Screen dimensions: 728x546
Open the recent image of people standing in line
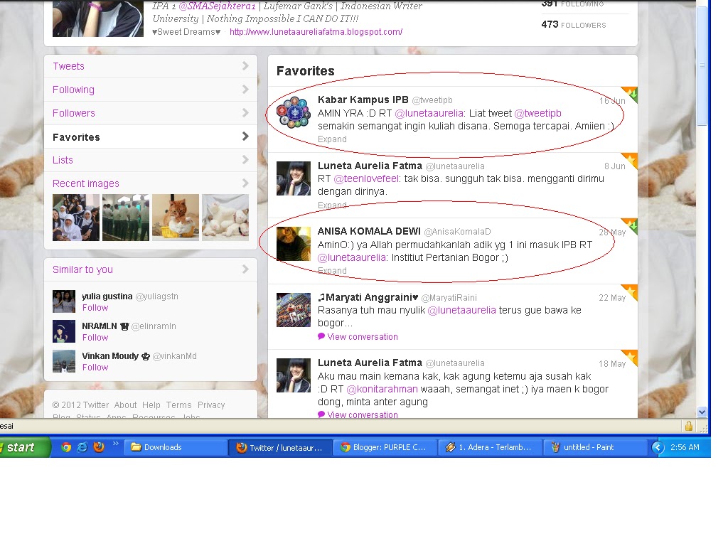(x=126, y=218)
